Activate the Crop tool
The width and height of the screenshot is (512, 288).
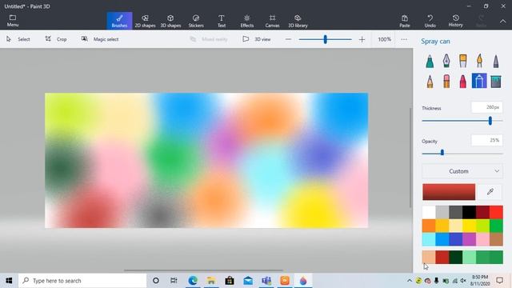coord(56,39)
